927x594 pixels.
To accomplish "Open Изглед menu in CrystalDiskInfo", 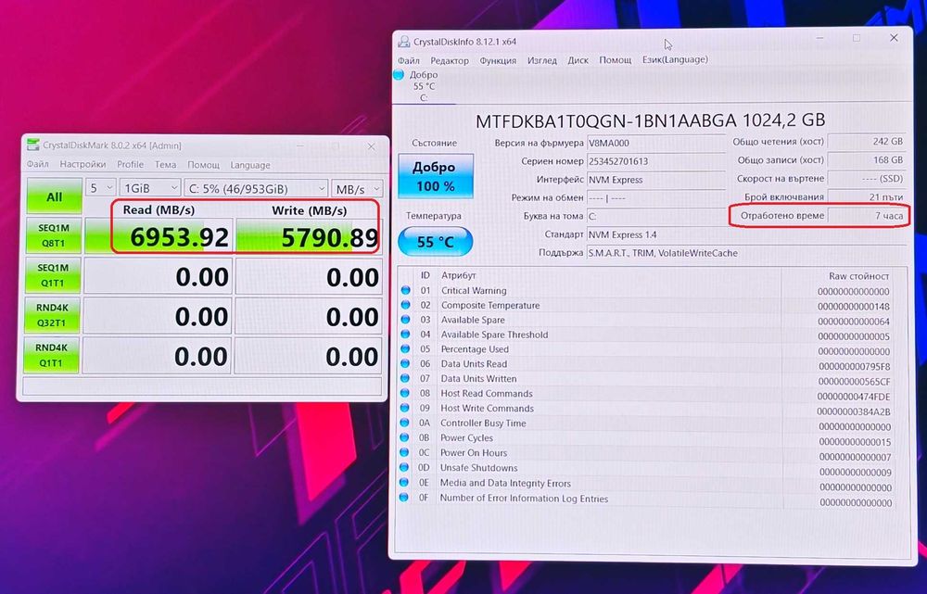I will point(542,60).
